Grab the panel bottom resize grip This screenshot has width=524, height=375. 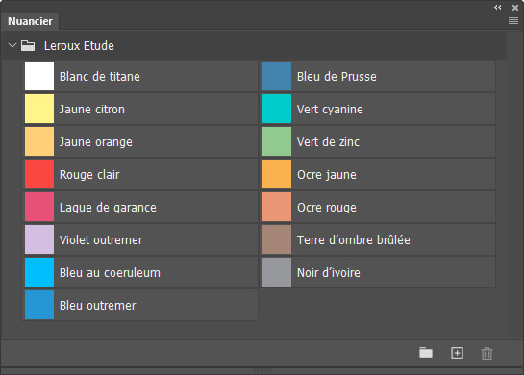coord(262,370)
